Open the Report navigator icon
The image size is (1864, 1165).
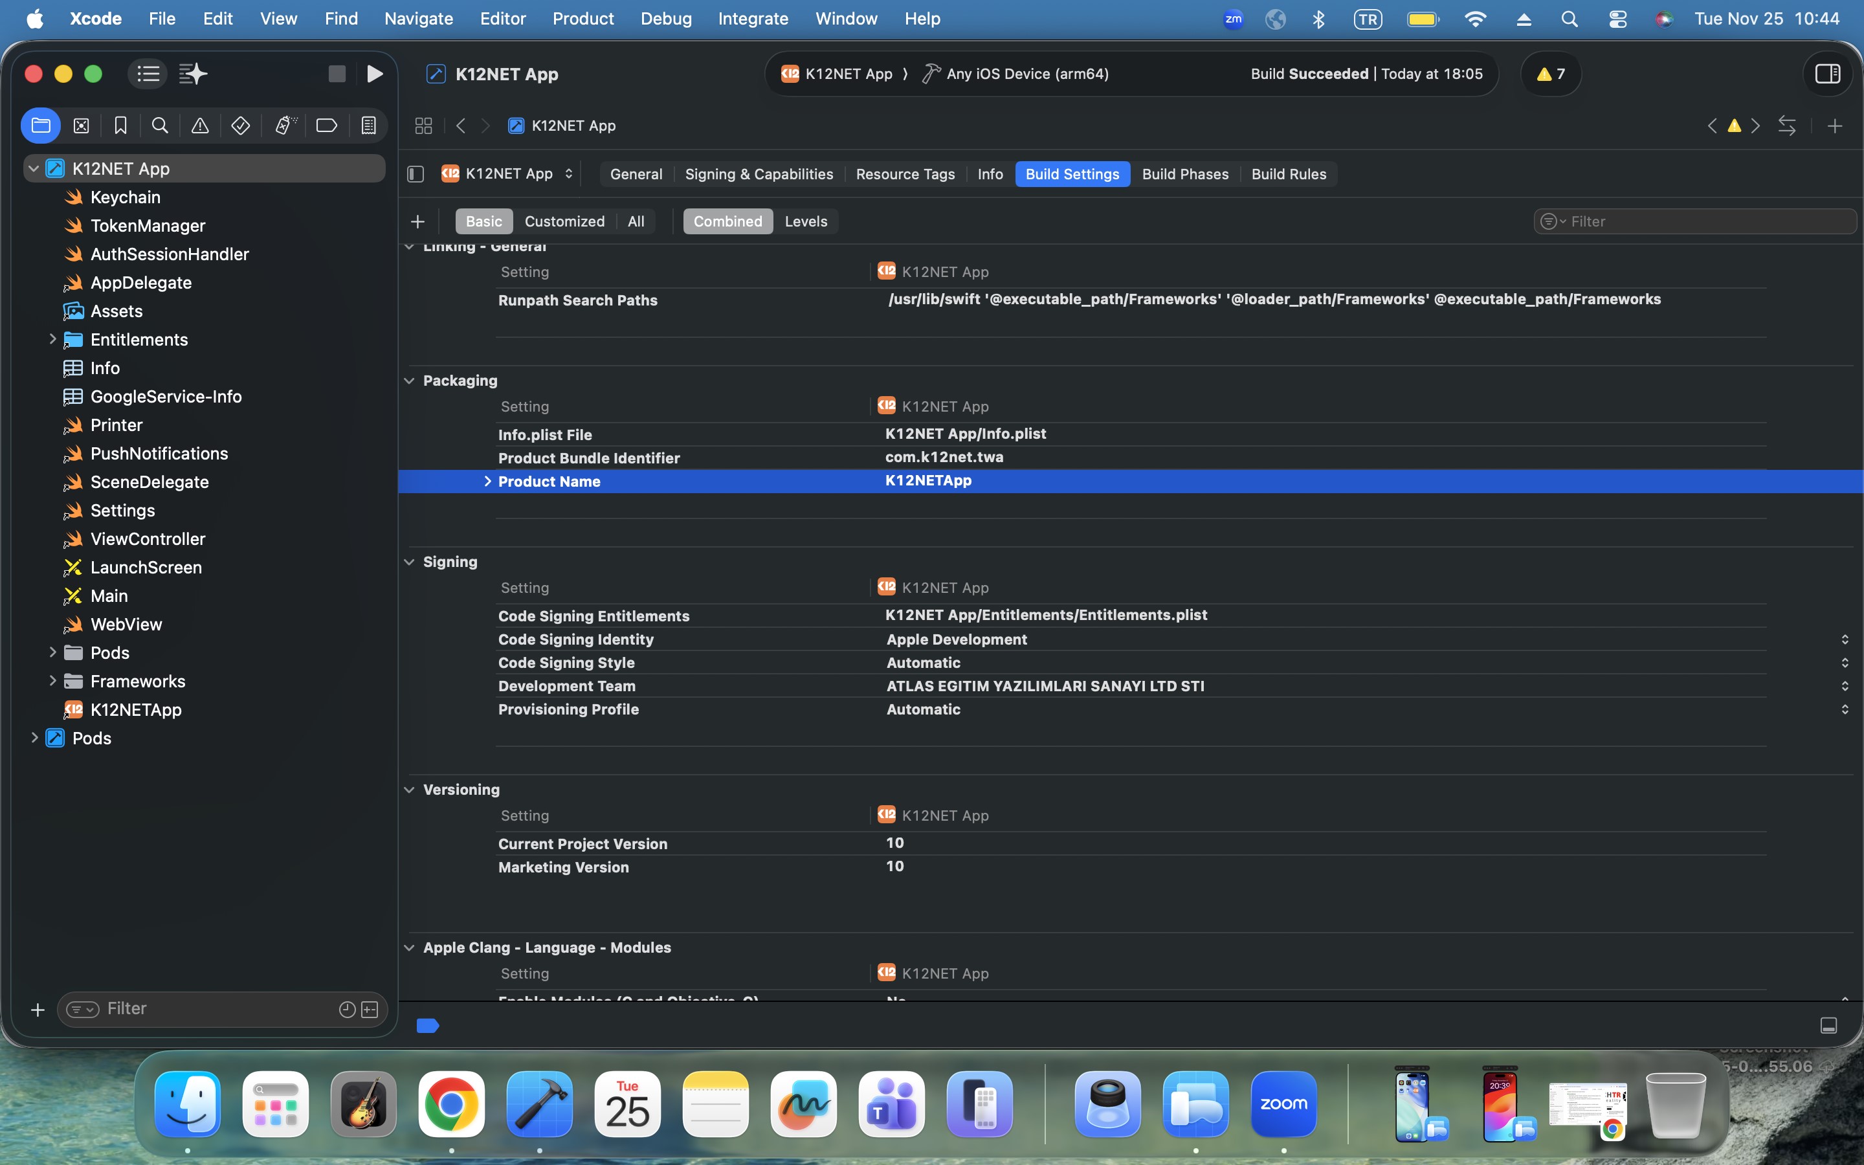click(x=368, y=126)
